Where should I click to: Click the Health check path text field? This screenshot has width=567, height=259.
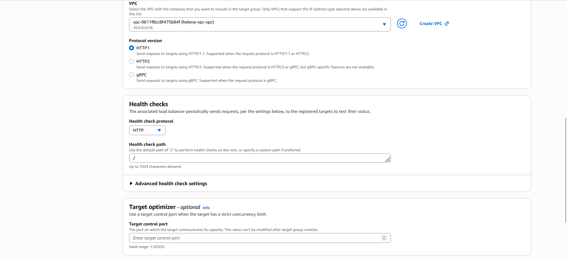click(x=257, y=158)
